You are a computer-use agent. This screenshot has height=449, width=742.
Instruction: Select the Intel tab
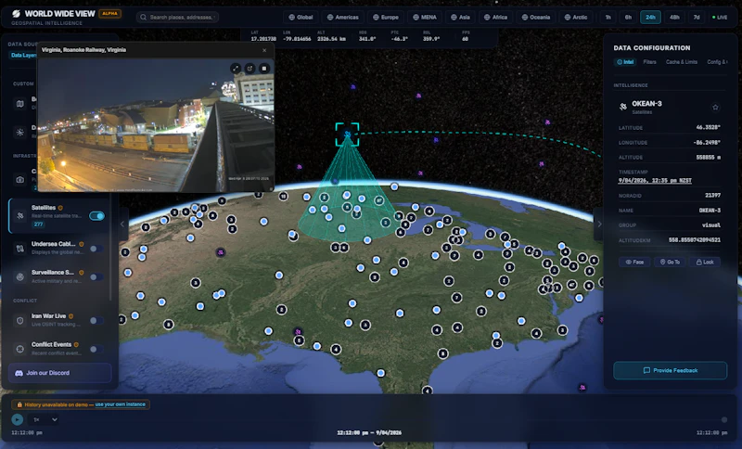point(625,62)
